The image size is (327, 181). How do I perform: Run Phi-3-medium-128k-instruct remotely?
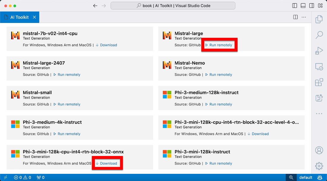218,104
